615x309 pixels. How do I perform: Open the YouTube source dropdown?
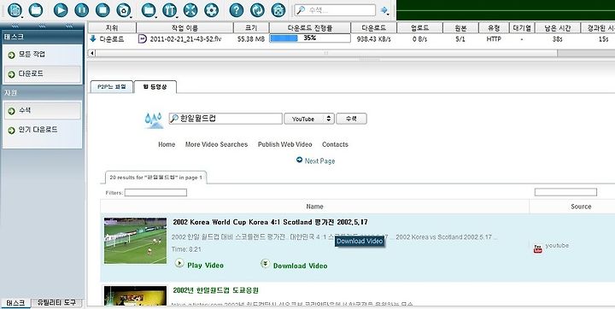[x=309, y=119]
